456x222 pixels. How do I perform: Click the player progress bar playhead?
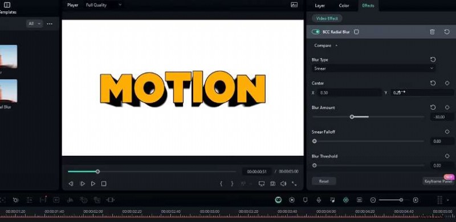pos(97,172)
